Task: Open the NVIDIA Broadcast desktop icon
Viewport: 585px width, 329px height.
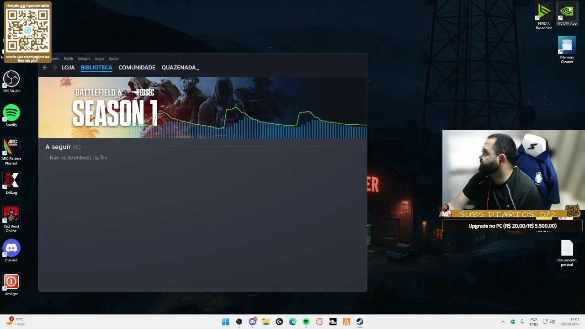Action: pos(544,17)
